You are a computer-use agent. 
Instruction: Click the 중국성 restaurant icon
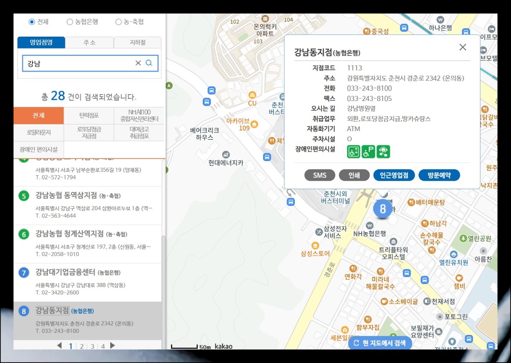click(366, 31)
